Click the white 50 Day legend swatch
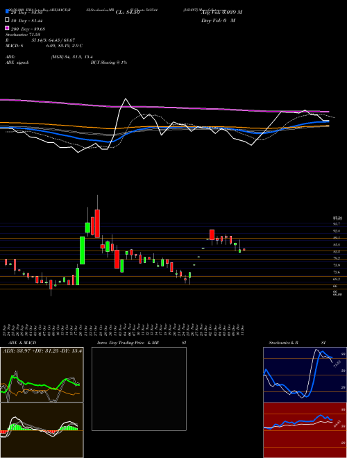The height and width of the screenshot is (458, 347). point(7,20)
